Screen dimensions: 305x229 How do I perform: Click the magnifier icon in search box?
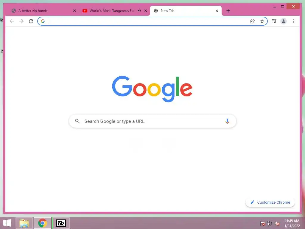pyautogui.click(x=77, y=121)
